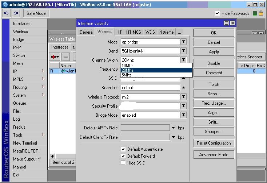Click the padlock icon in toolbar
The height and width of the screenshot is (183, 267).
coord(261,13)
